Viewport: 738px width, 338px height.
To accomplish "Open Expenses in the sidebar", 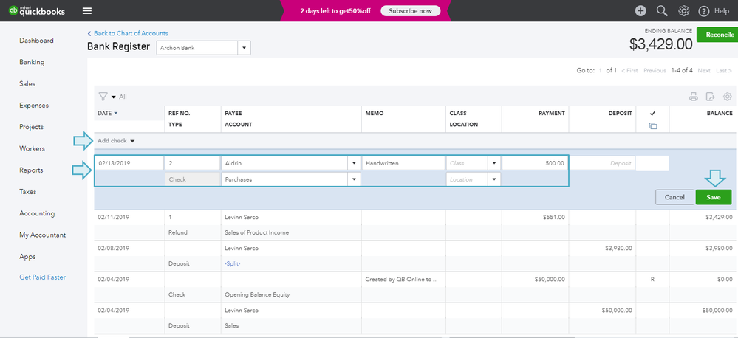I will click(x=34, y=106).
